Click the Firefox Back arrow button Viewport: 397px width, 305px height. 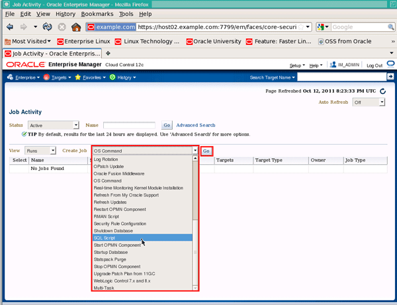tap(10, 27)
